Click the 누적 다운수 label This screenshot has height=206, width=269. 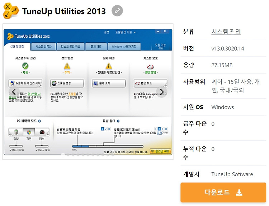(195, 153)
